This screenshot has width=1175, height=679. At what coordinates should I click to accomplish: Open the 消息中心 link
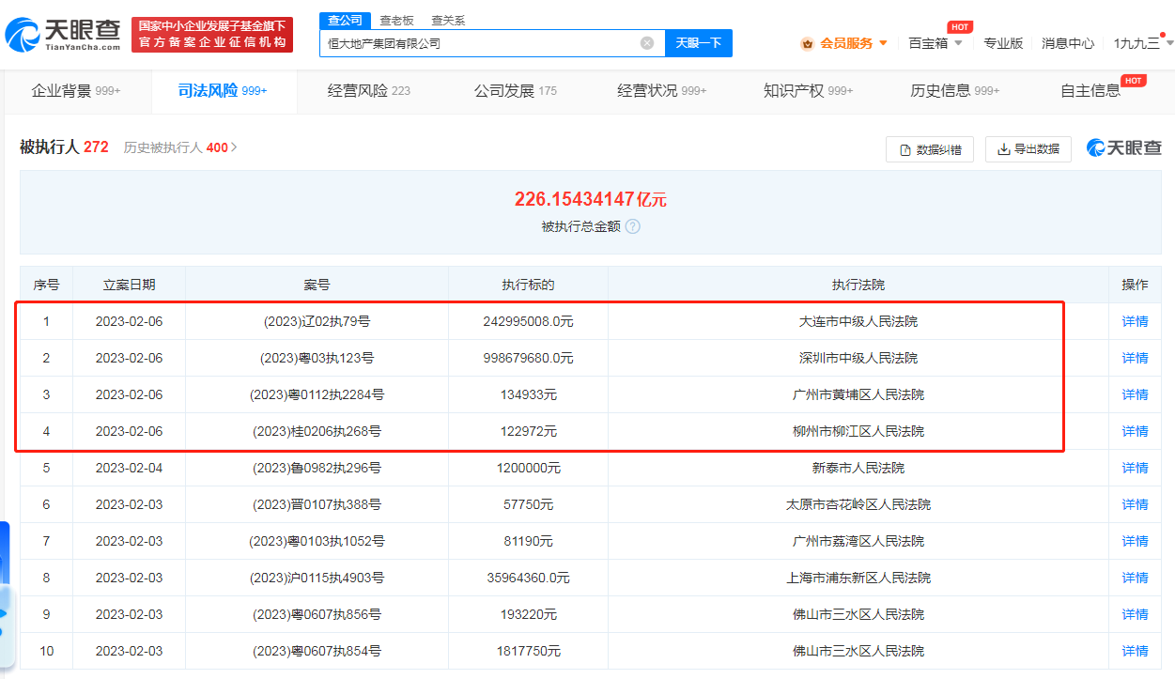pos(1068,43)
